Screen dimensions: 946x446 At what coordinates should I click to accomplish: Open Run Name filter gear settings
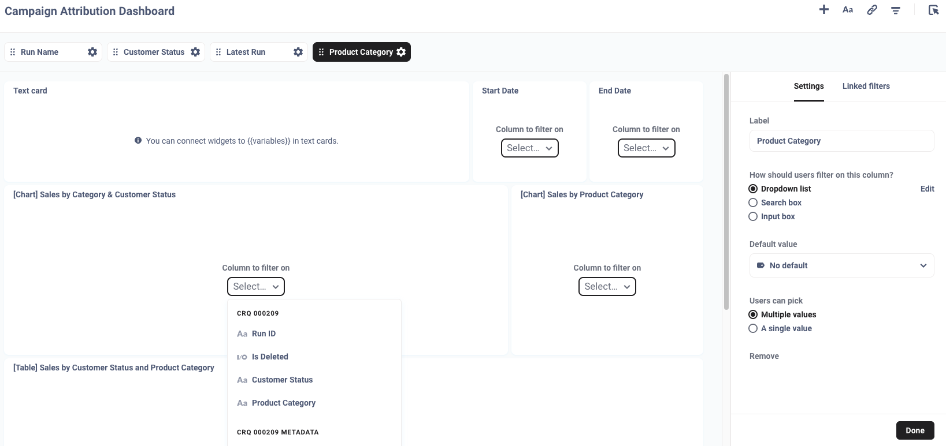point(92,52)
